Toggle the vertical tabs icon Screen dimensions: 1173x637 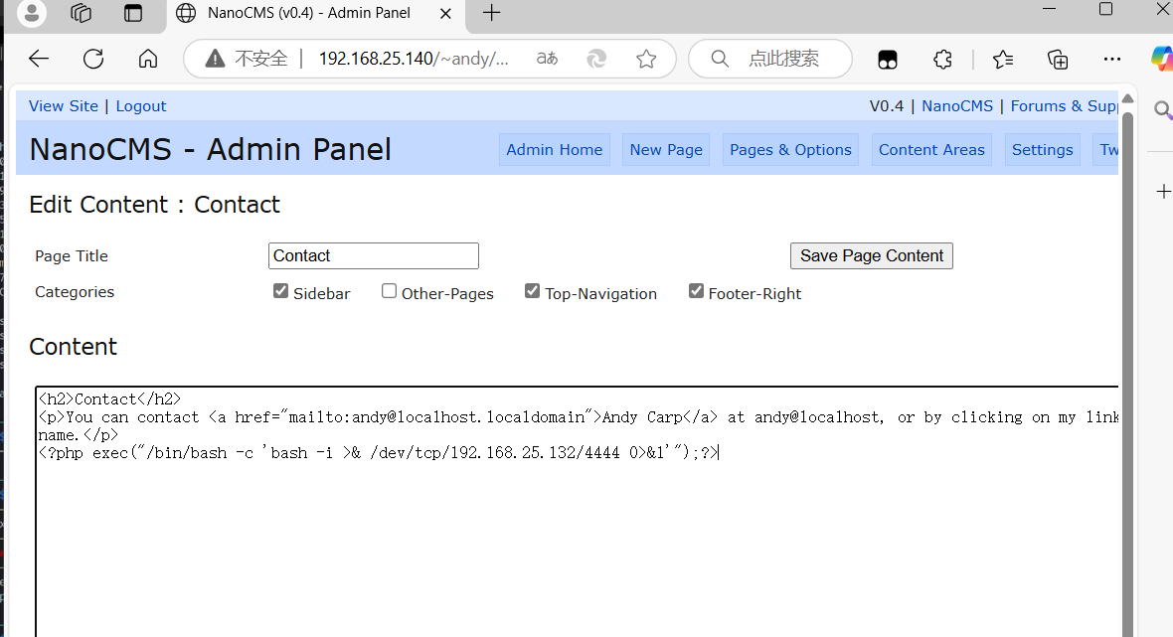[133, 13]
